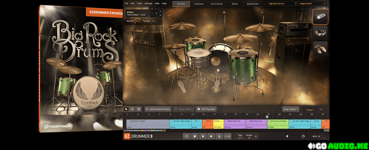Open the File menu
This screenshot has width=369, height=150.
126,3
